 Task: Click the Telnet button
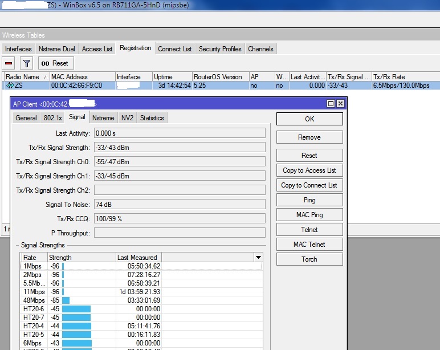coord(309,230)
